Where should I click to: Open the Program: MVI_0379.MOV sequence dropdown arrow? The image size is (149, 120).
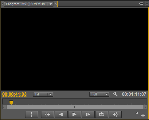coord(51,4)
